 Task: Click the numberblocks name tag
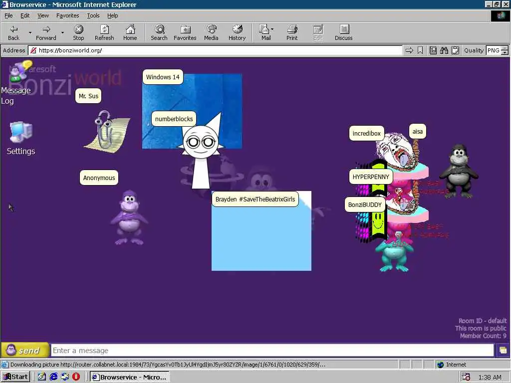click(x=174, y=119)
